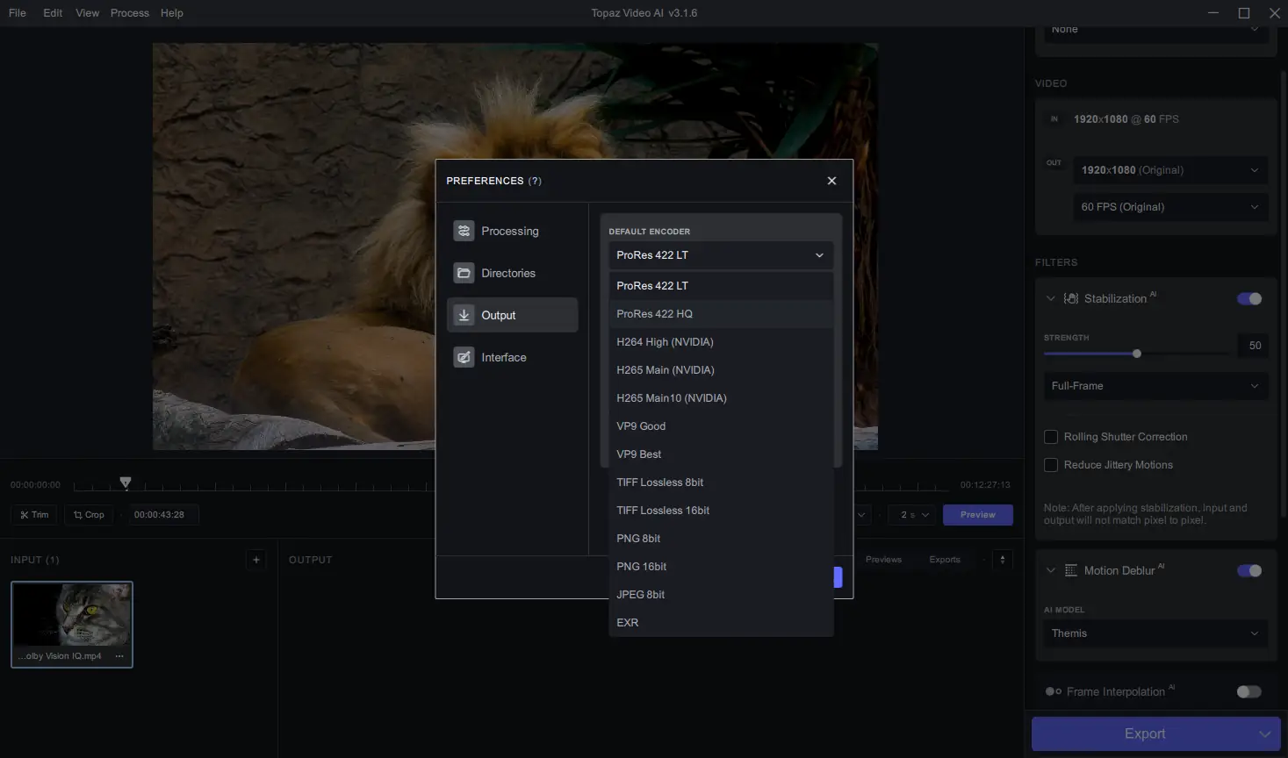Click the Motion Deblur filter icon
Screen dimensions: 1288x758
pyautogui.click(x=1071, y=571)
